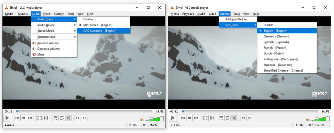Click previous chapter button in right window
Screen dimensions: 334x133
click(x=243, y=118)
